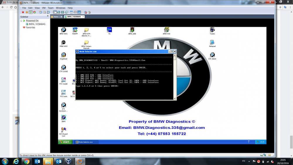Click Mode Selector scrollbar up arrow
This screenshot has width=293, height=165.
[175, 55]
